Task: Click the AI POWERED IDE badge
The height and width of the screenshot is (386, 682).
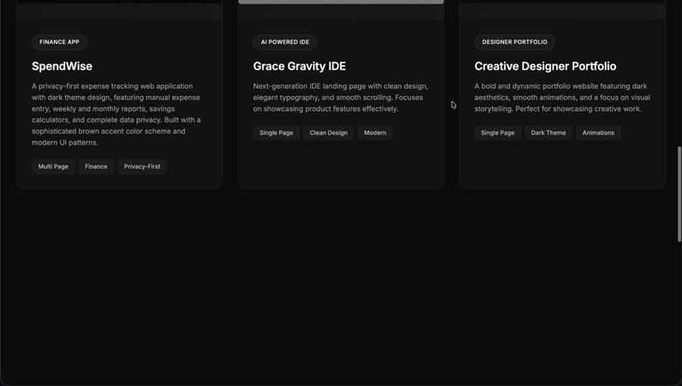Action: [x=285, y=42]
